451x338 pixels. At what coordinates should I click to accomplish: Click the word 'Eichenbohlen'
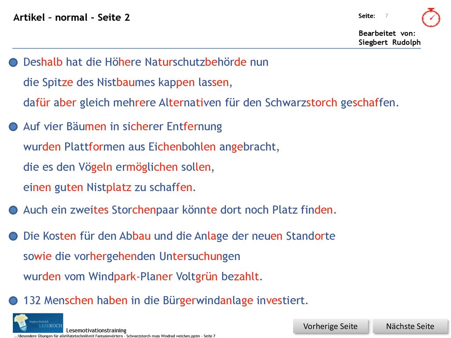(182, 147)
